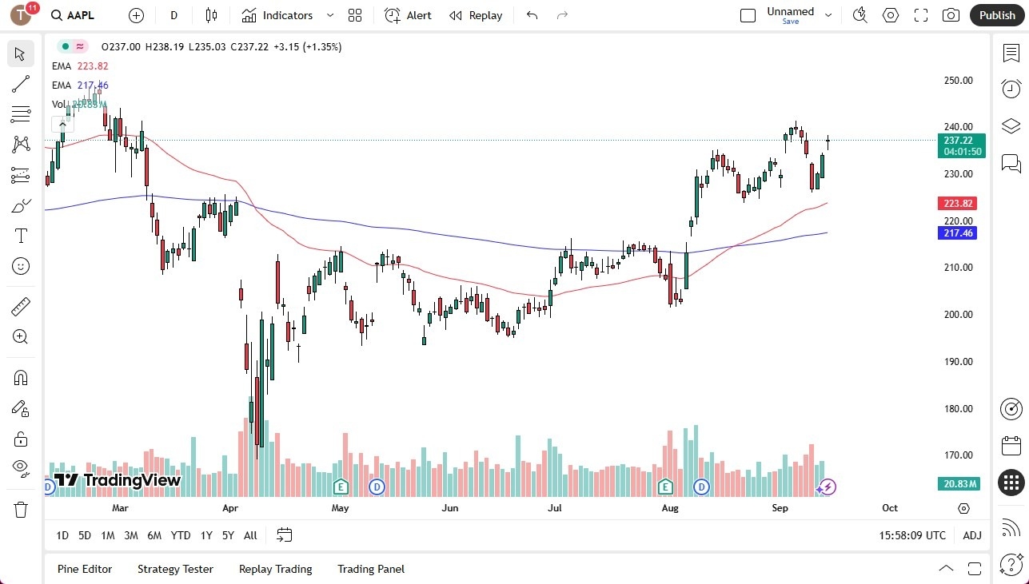
Task: Click the Publish button
Action: 996,15
